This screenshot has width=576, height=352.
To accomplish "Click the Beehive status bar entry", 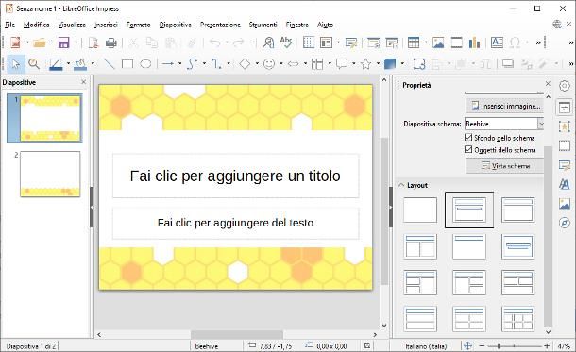I will point(207,346).
